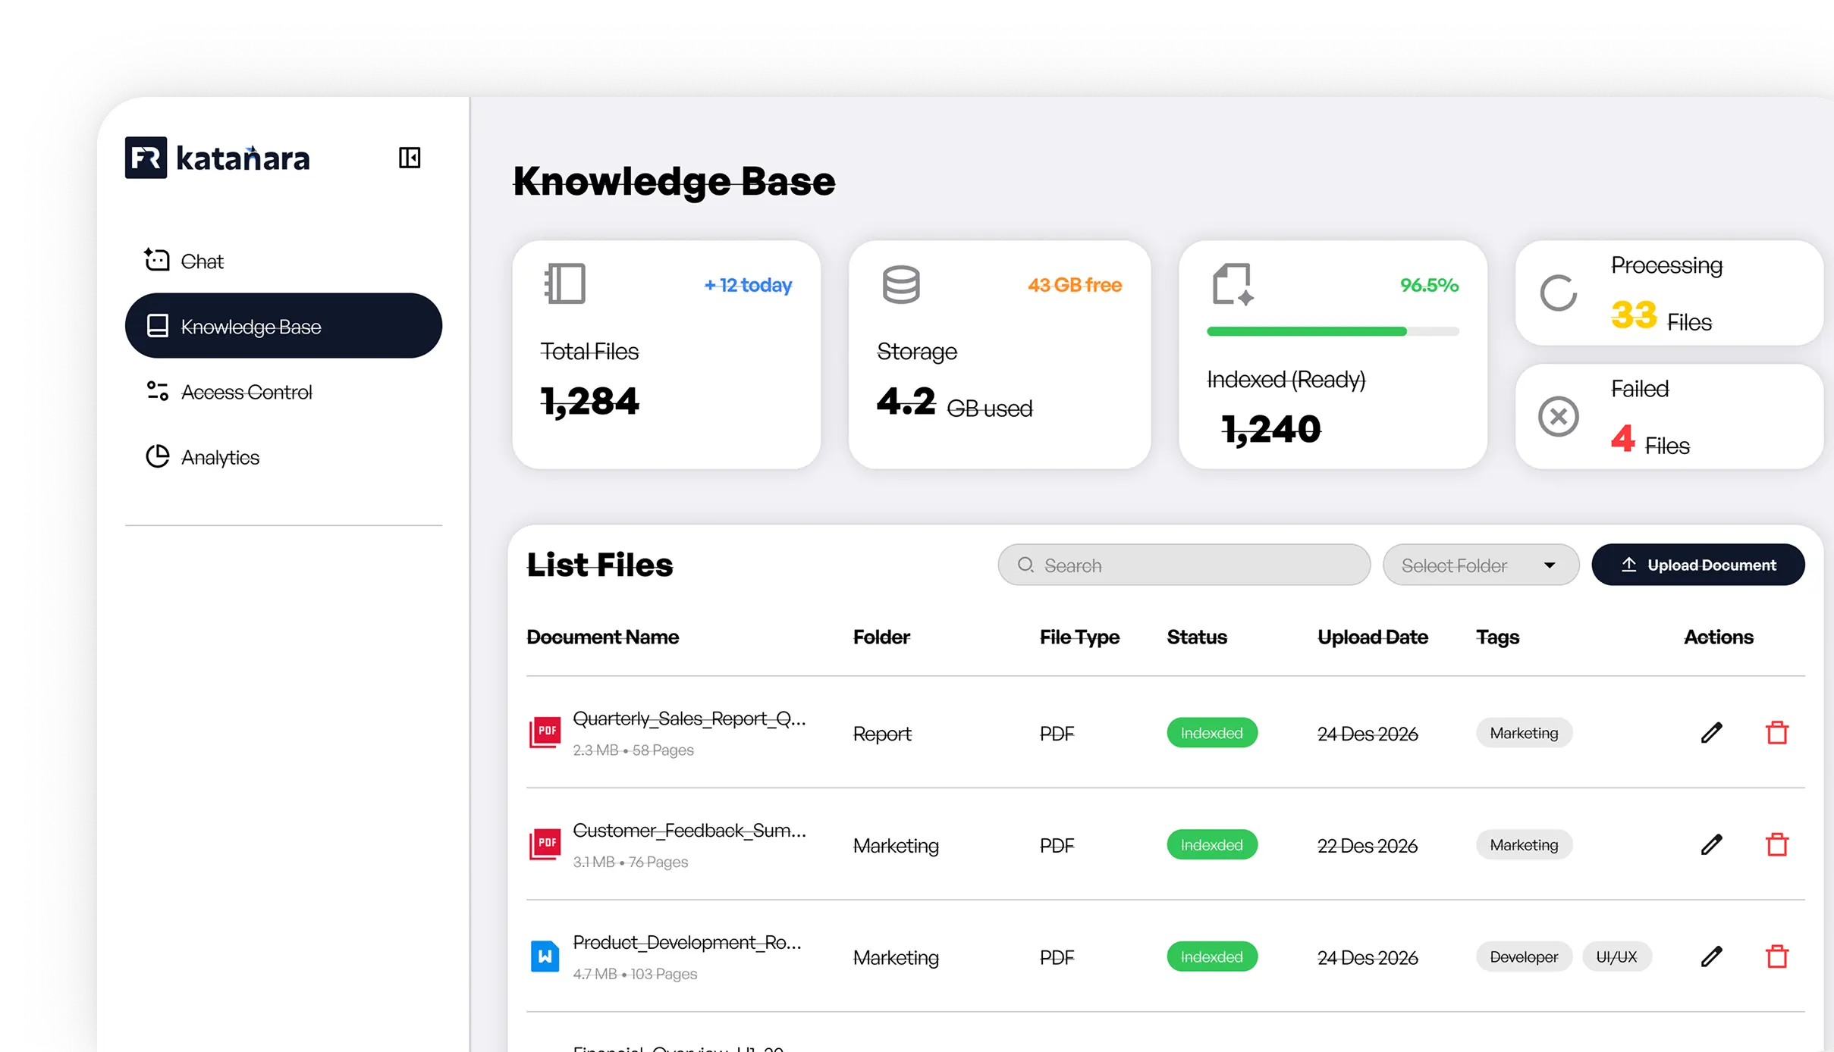The width and height of the screenshot is (1834, 1052).
Task: Edit Quarterly_Sales_Report pencil icon
Action: (x=1711, y=733)
